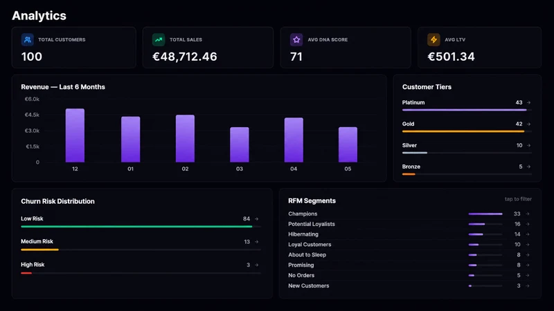The image size is (554, 311).
Task: Click the green Low Risk bar
Action: coord(136,227)
